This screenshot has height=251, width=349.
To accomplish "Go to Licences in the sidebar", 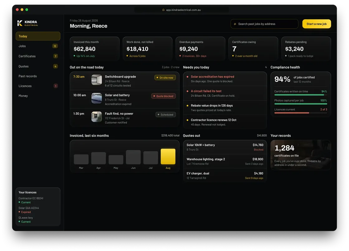I will [x=38, y=86].
